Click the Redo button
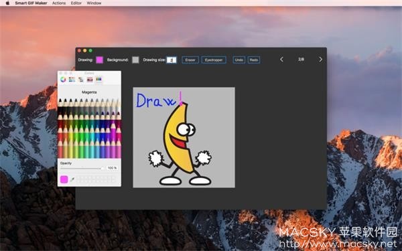The image size is (402, 251). [x=254, y=60]
